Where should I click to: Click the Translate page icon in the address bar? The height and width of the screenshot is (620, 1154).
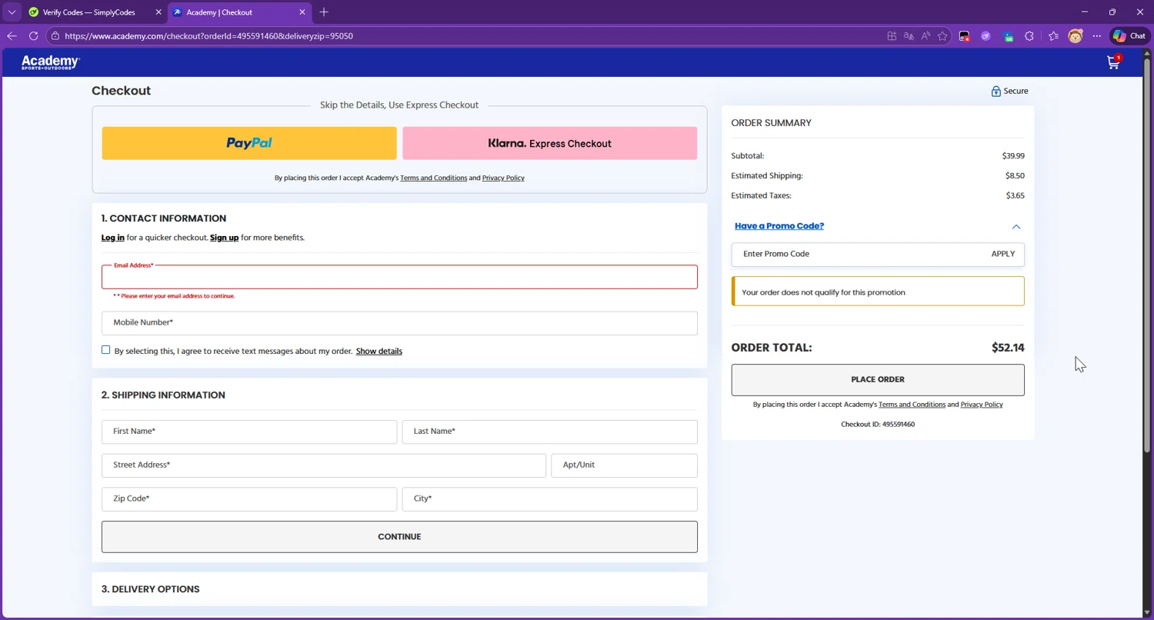909,36
